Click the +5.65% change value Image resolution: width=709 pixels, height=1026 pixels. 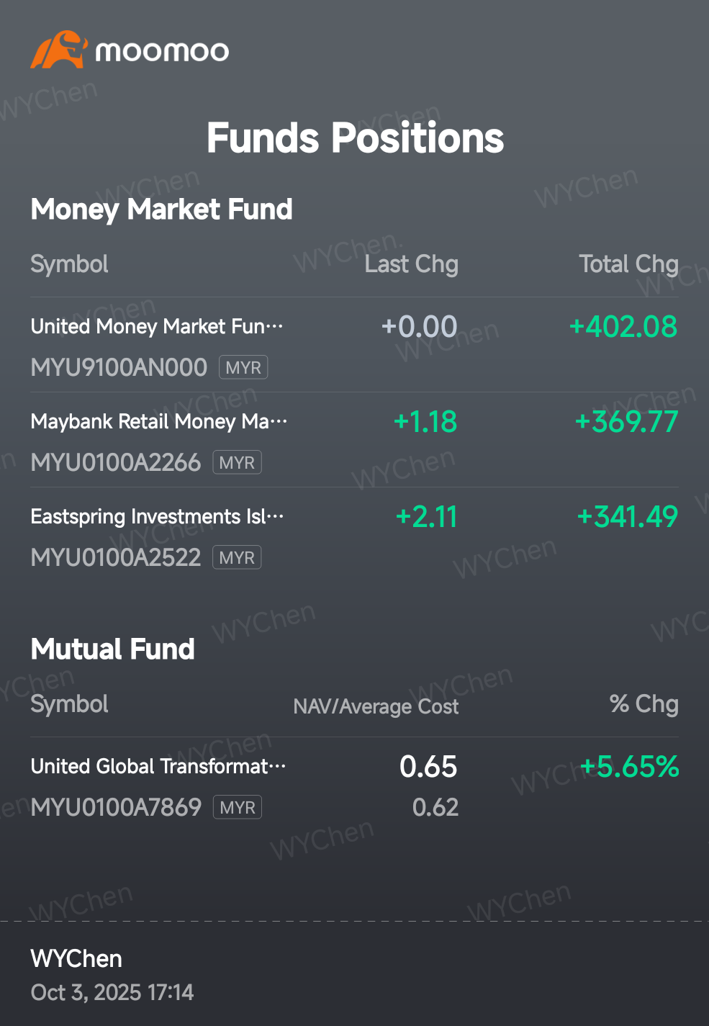(630, 767)
